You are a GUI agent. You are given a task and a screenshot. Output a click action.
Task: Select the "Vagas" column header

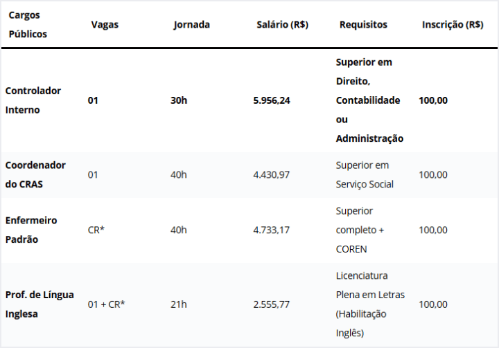[x=105, y=24]
